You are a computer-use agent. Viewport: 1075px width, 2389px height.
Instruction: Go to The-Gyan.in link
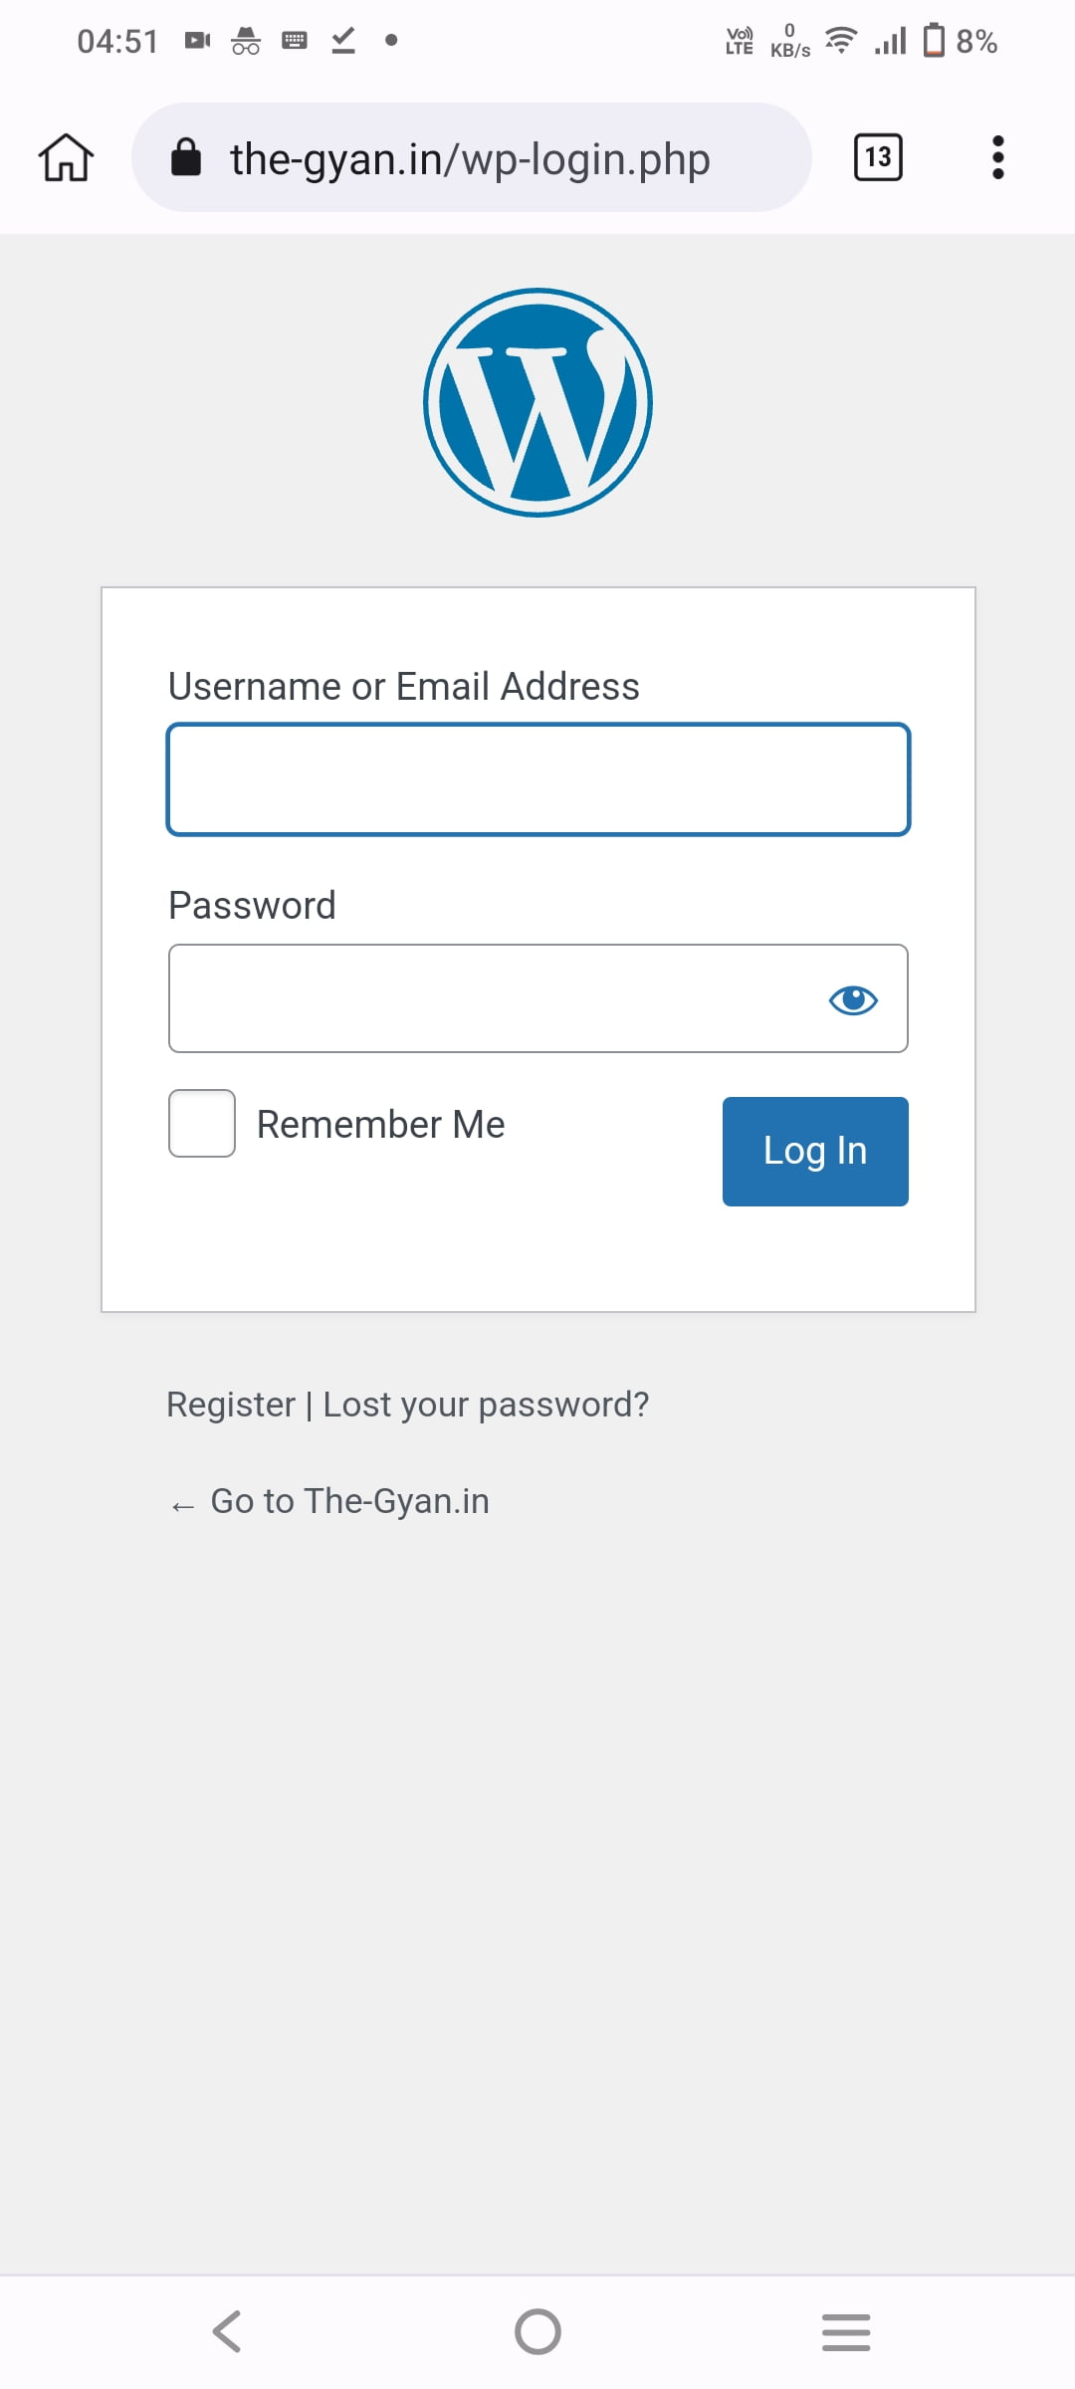[x=348, y=1501]
